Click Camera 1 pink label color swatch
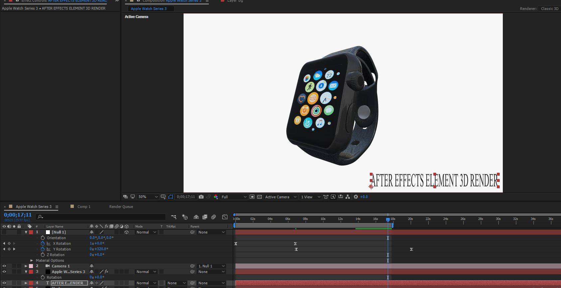The width and height of the screenshot is (561, 288). pyautogui.click(x=31, y=266)
